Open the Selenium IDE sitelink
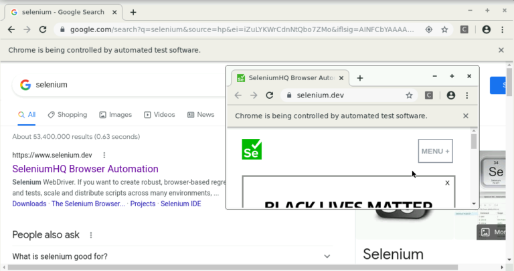This screenshot has width=514, height=271. click(x=181, y=204)
